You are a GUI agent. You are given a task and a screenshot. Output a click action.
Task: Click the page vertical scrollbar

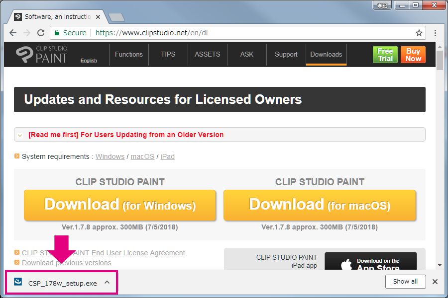pyautogui.click(x=440, y=149)
